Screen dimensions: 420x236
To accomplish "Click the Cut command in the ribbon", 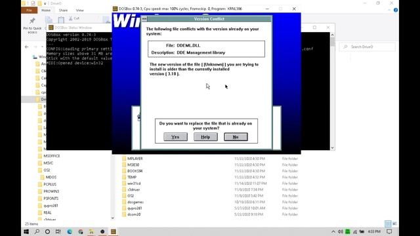I will click(x=74, y=18).
